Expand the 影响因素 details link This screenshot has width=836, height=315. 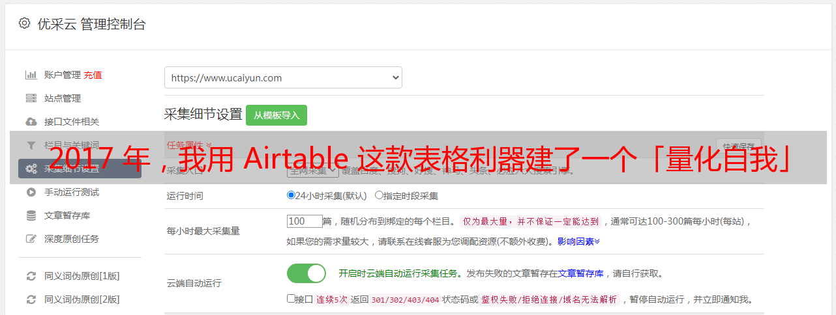click(578, 241)
